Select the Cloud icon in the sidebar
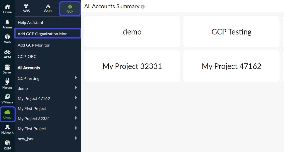 tap(7, 114)
